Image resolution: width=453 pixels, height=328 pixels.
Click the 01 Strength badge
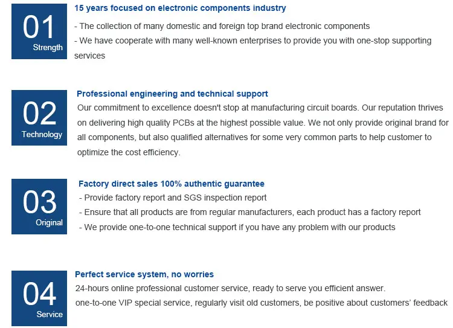pos(39,33)
